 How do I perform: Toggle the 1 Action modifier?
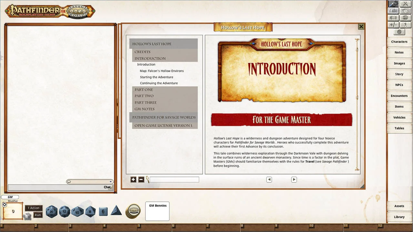point(34,208)
